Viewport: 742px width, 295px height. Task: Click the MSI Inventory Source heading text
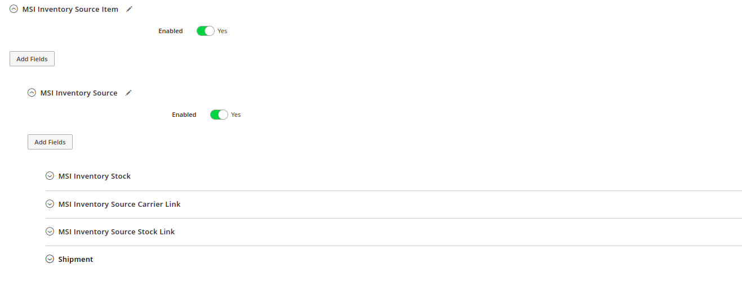point(79,93)
